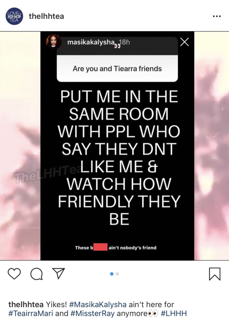Open comments via the speech bubble icon
Image resolution: width=229 pixels, height=321 pixels.
coord(37,274)
